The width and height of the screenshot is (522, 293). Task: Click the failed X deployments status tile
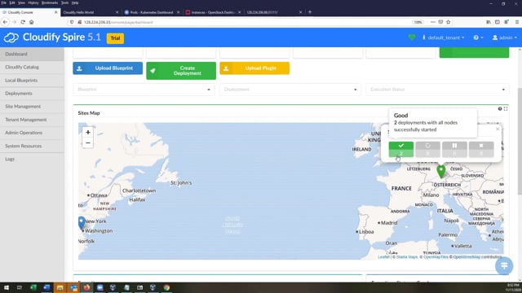[481, 149]
